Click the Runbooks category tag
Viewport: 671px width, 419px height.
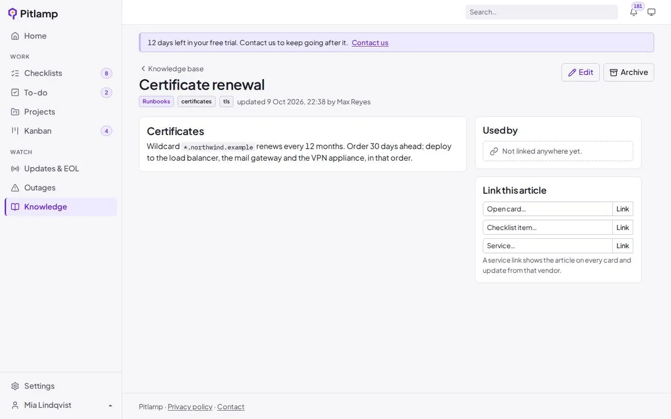[x=156, y=102]
